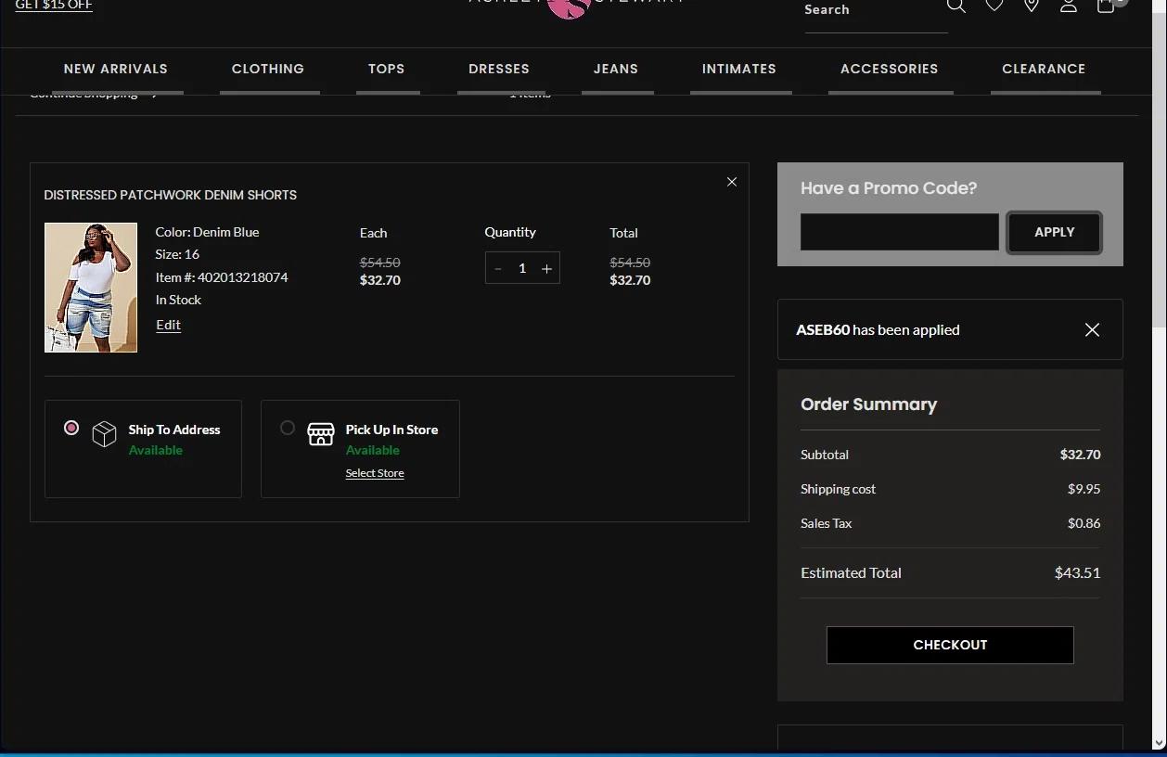
Task: Select Ship To Address radio option
Action: coord(71,428)
